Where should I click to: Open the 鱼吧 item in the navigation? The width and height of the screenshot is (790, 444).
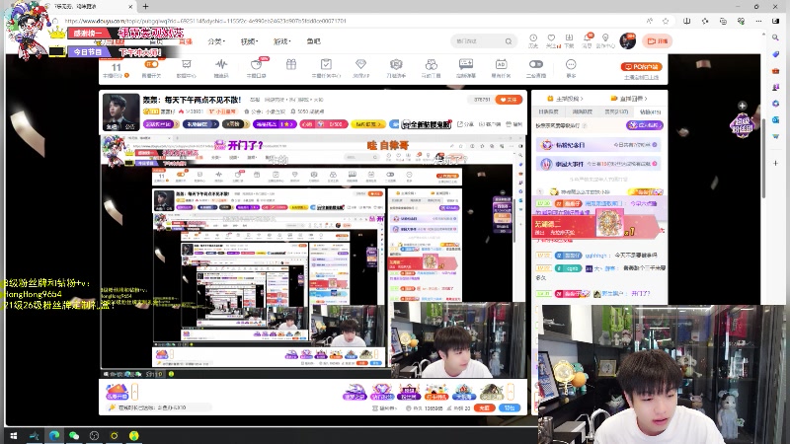click(313, 41)
